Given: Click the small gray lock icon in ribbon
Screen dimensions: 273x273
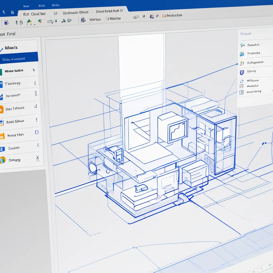Looking at the screenshot, I should (144, 16).
